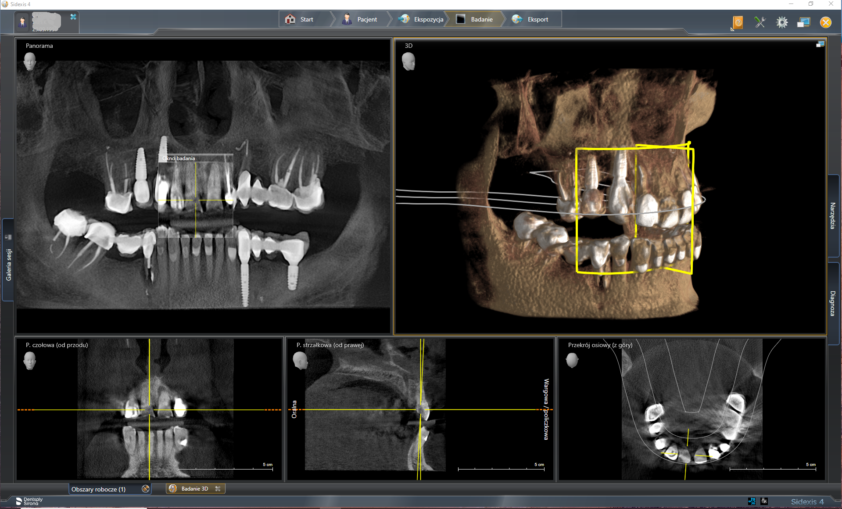Viewport: 842px width, 509px height.
Task: Open the Ekspozycja step
Action: tap(421, 19)
